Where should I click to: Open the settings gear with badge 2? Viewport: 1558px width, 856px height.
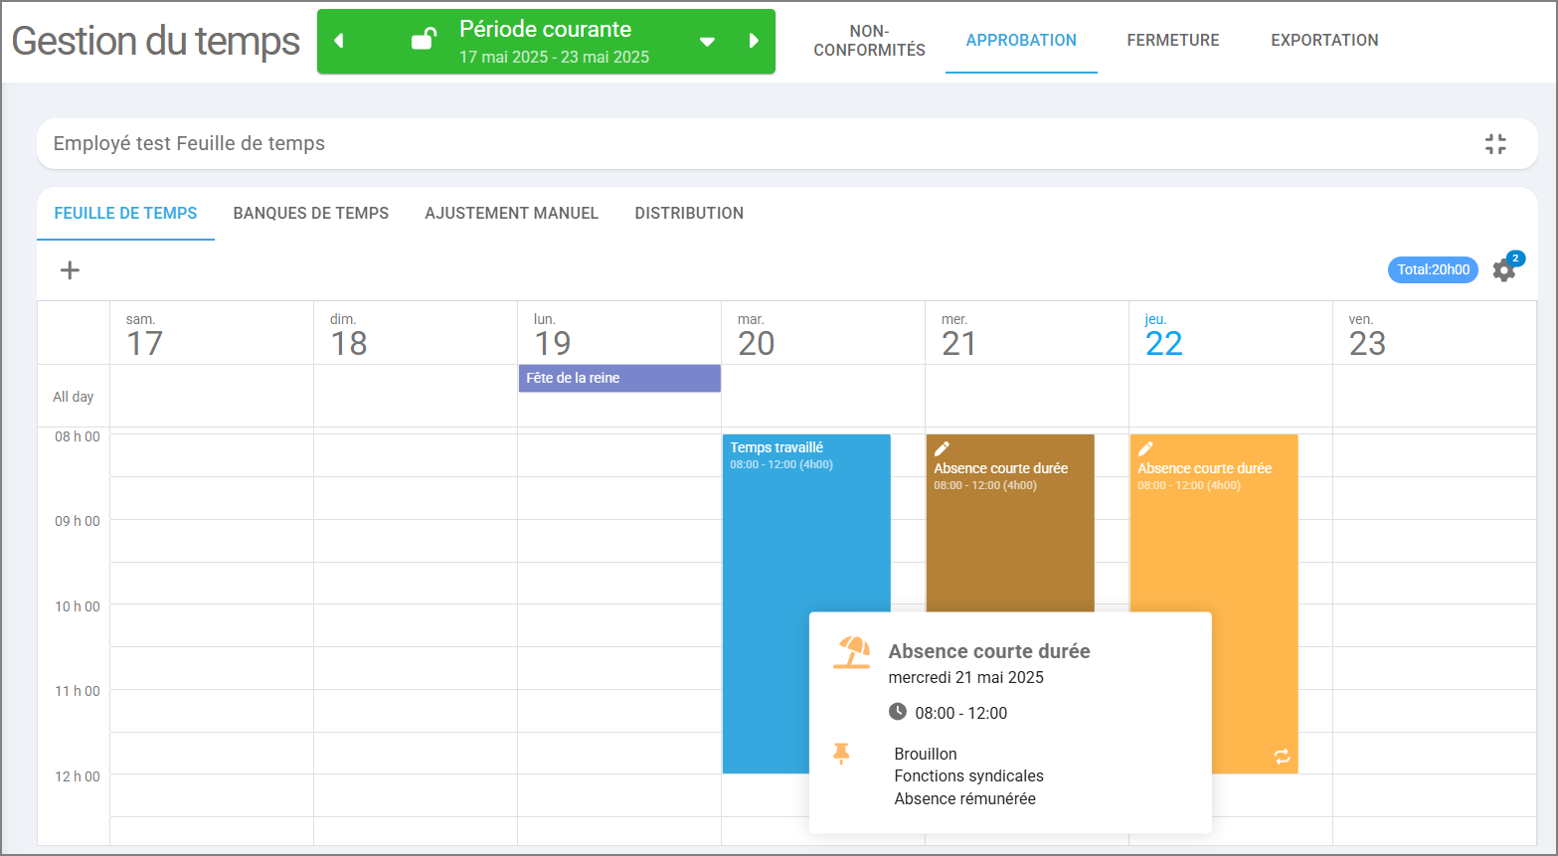point(1505,268)
